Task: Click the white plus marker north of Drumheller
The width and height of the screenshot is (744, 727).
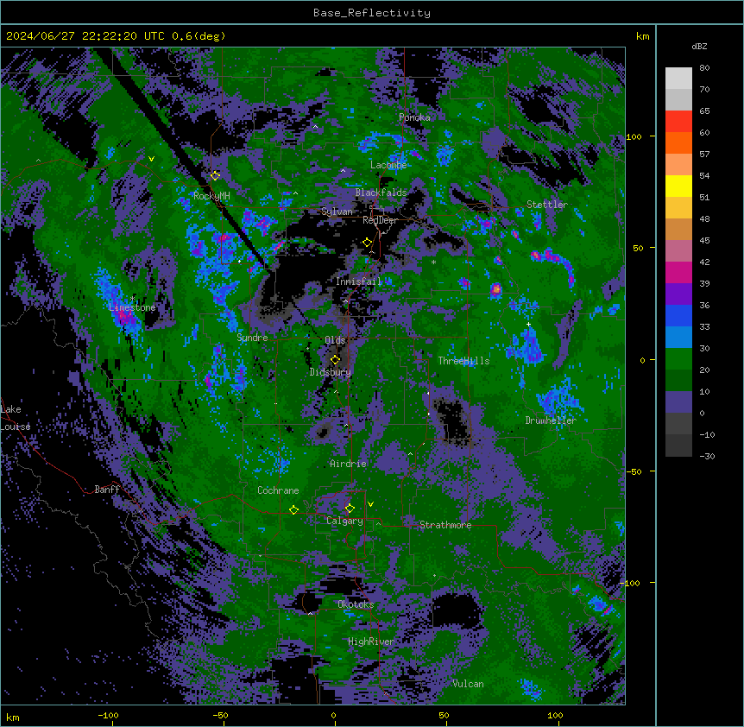Action: (528, 324)
